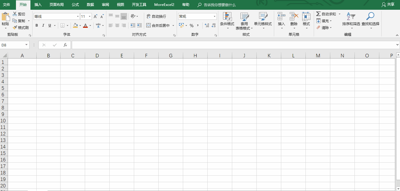Image resolution: width=400 pixels, height=191 pixels.
Task: Click the Paste (粘贴) icon
Action: coord(5,17)
